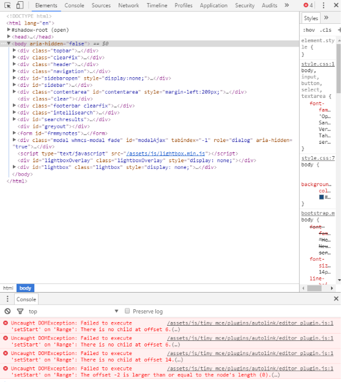This screenshot has width=342, height=382.
Task: Open the Security tab
Action: point(245,6)
